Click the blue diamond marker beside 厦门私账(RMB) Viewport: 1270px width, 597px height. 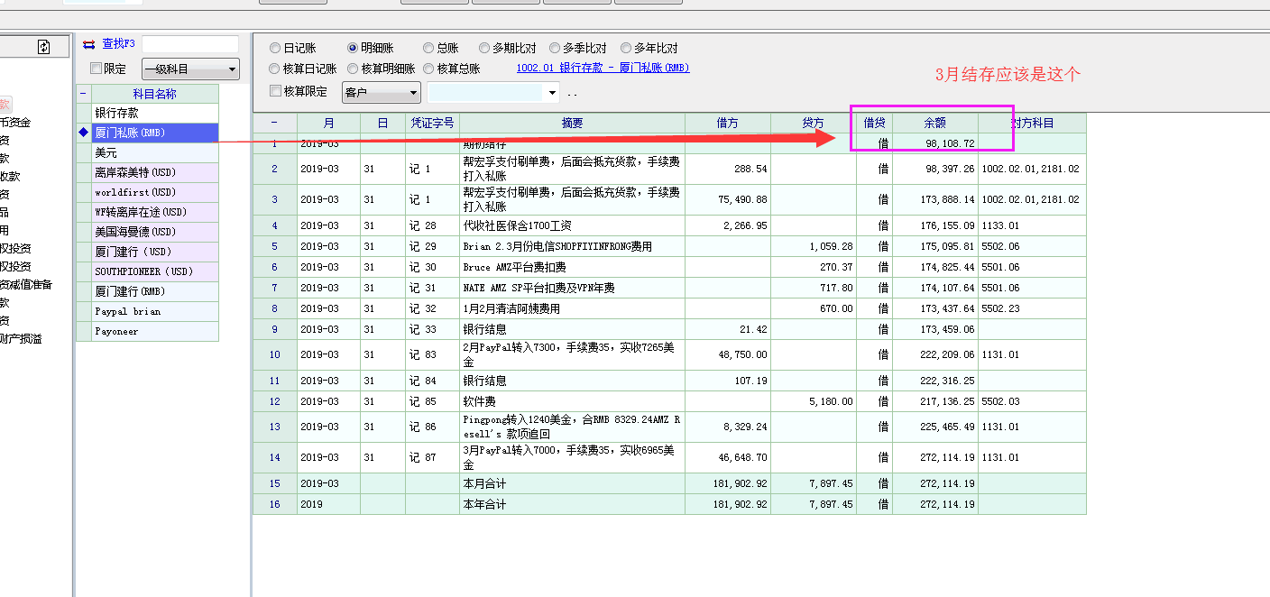[x=84, y=133]
